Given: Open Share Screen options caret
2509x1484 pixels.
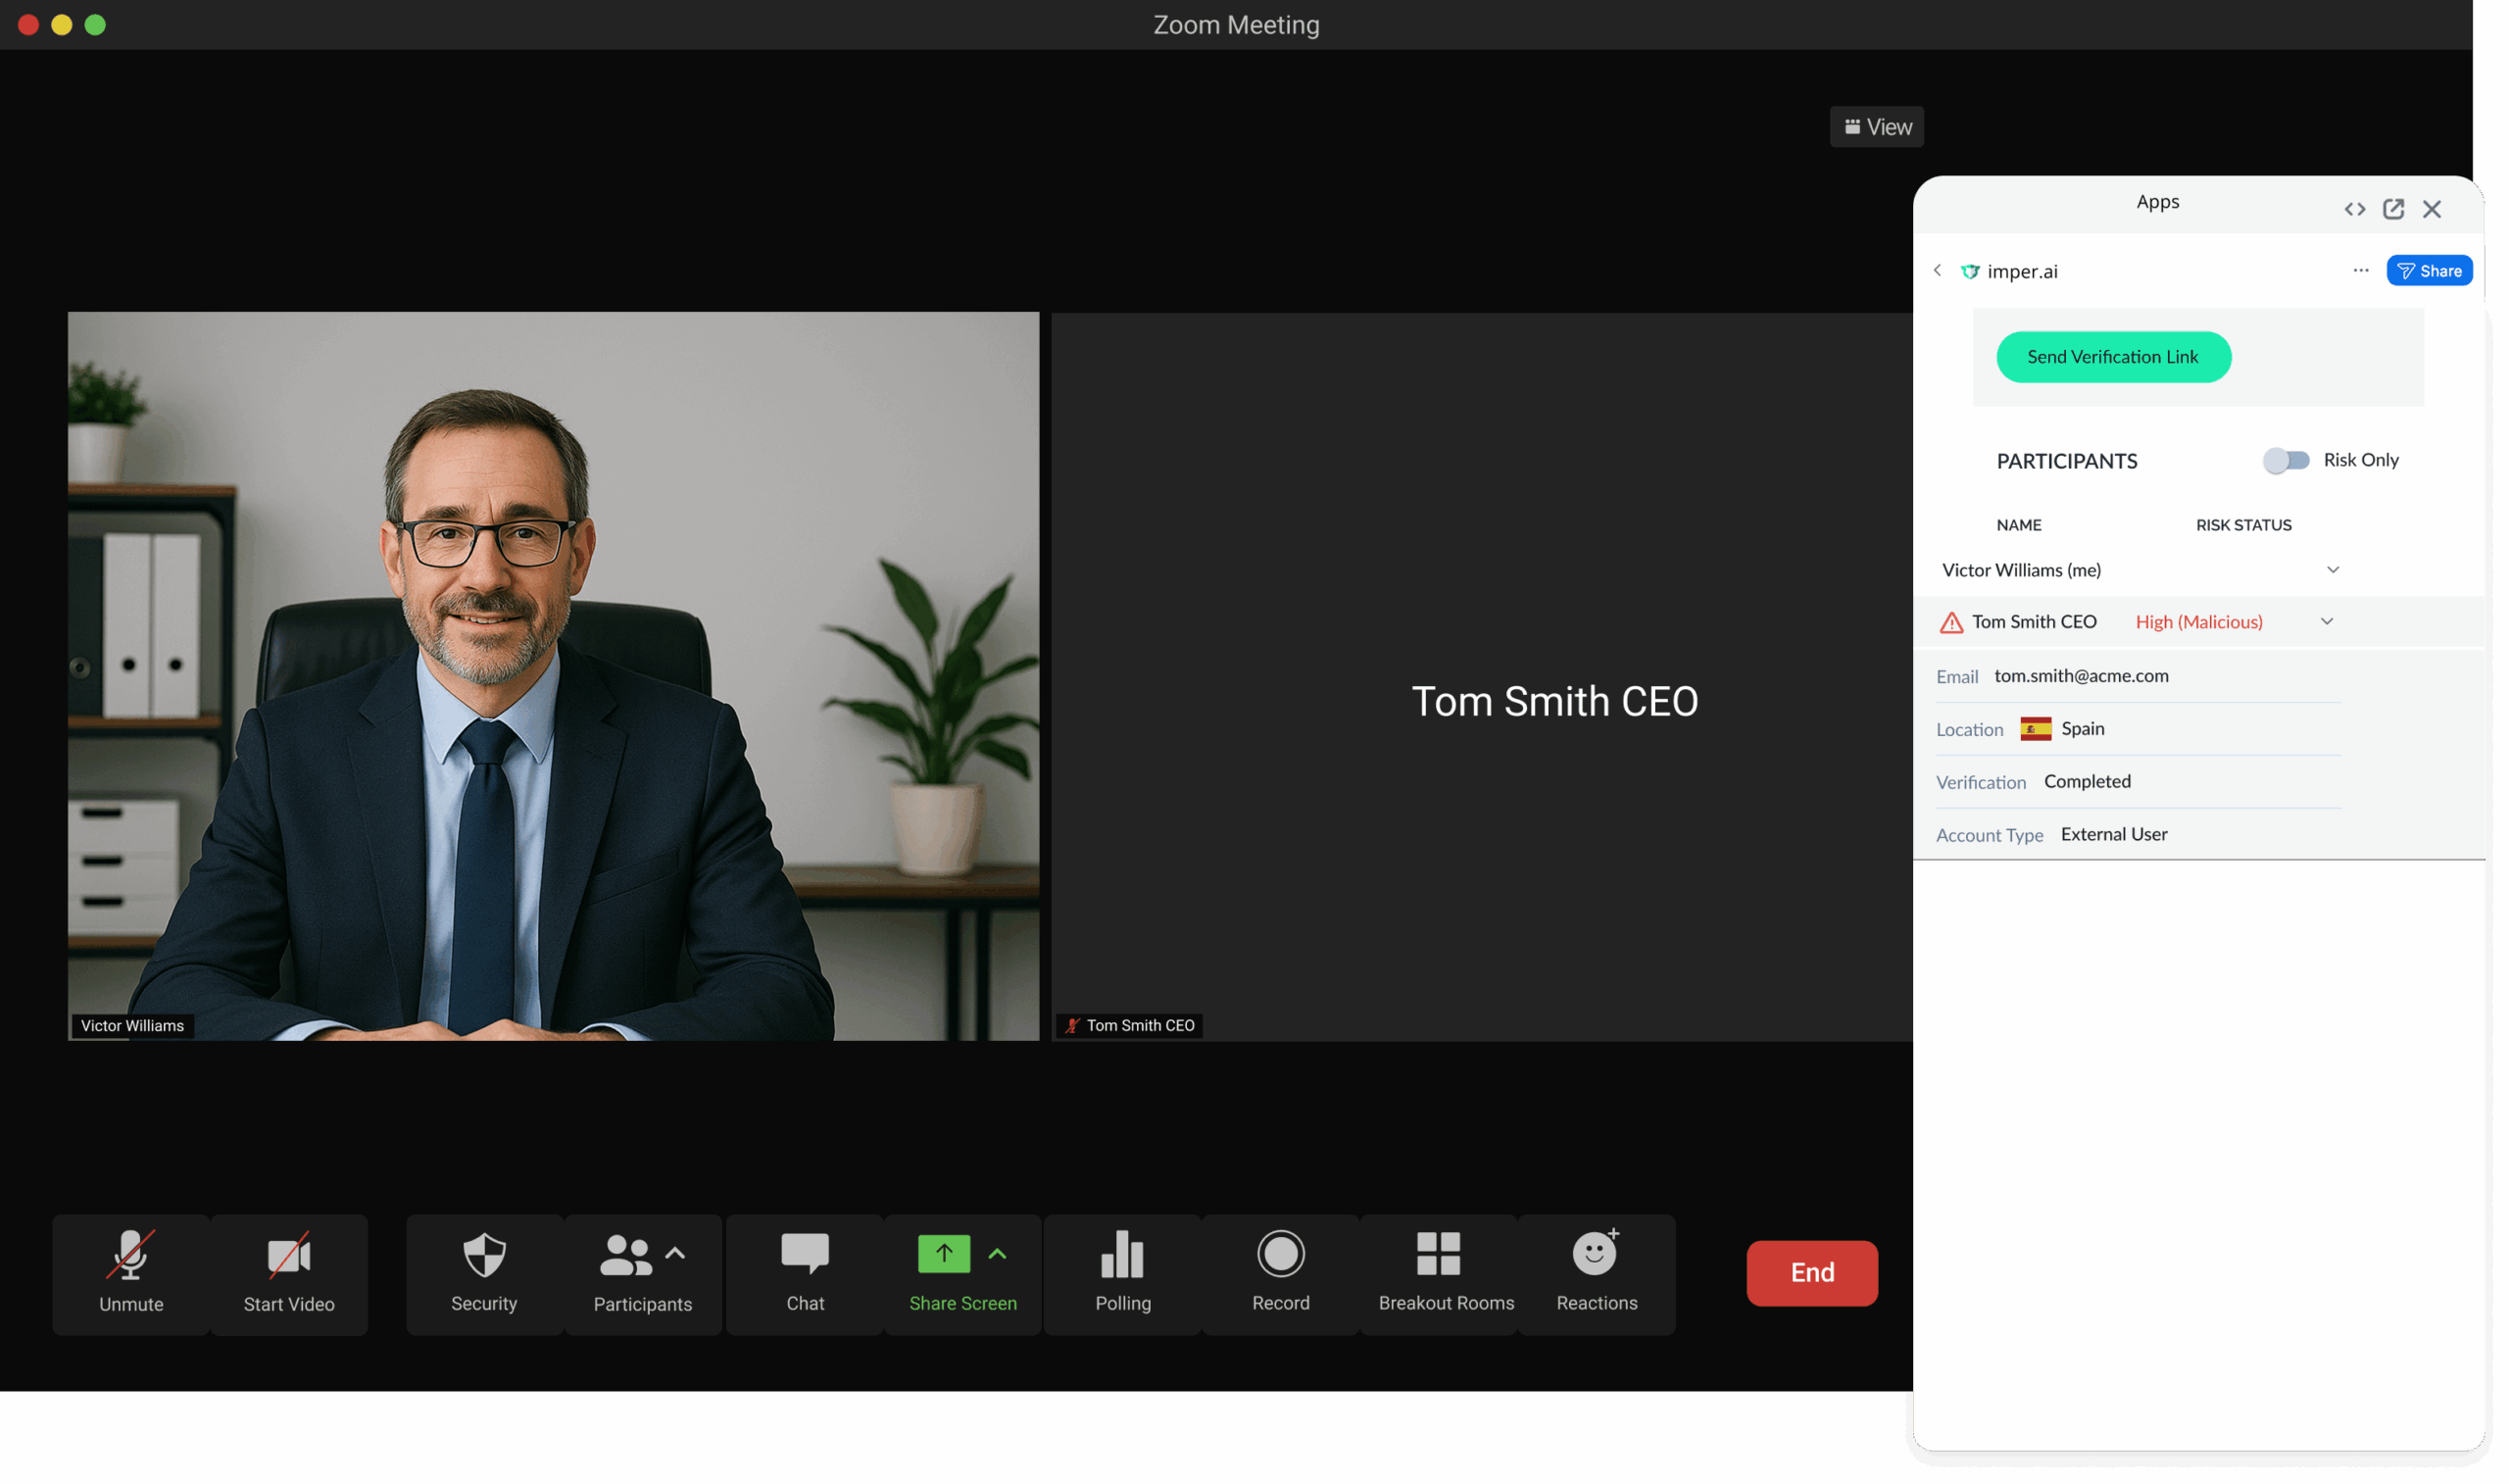Looking at the screenshot, I should [997, 1253].
